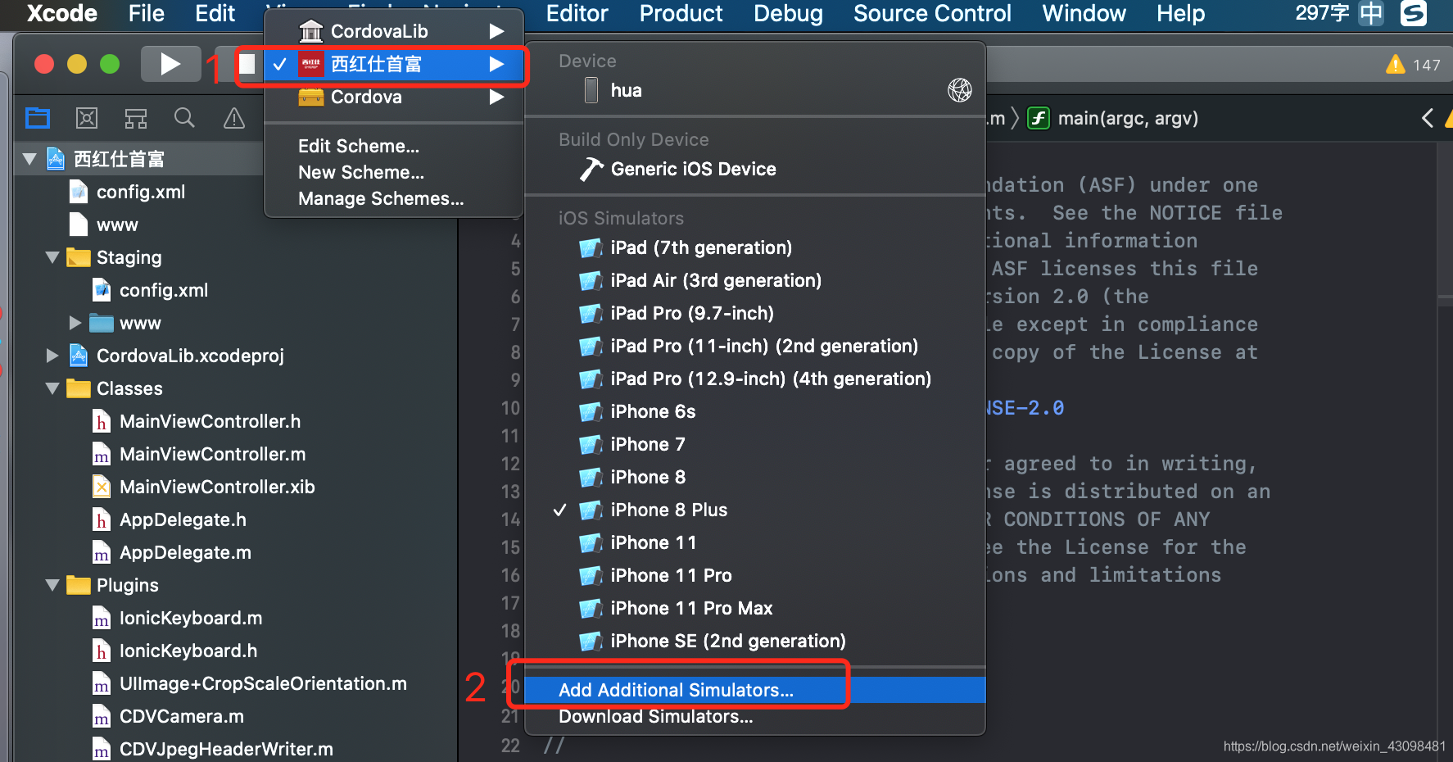Open the Editor menu
This screenshot has width=1453, height=762.
pyautogui.click(x=577, y=13)
